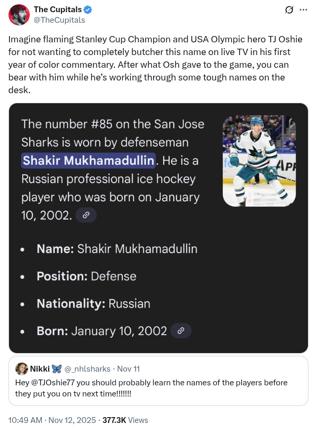Open the embedded Shakir Mukhamadullin screenshot

coord(158,229)
